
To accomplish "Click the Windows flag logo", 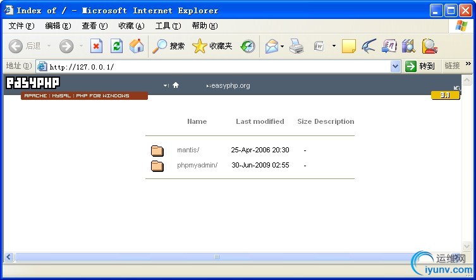I will point(461,26).
